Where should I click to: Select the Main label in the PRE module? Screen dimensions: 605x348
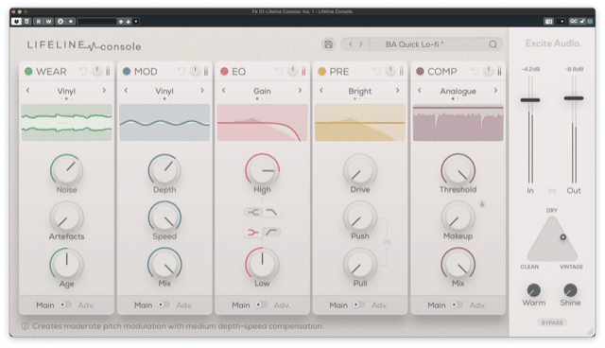[338, 305]
